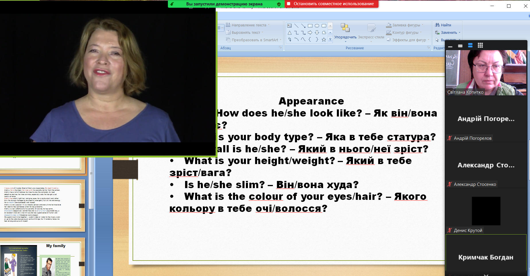This screenshot has width=530, height=276.
Task: Choose the elbow connector shape
Action: (x=296, y=33)
